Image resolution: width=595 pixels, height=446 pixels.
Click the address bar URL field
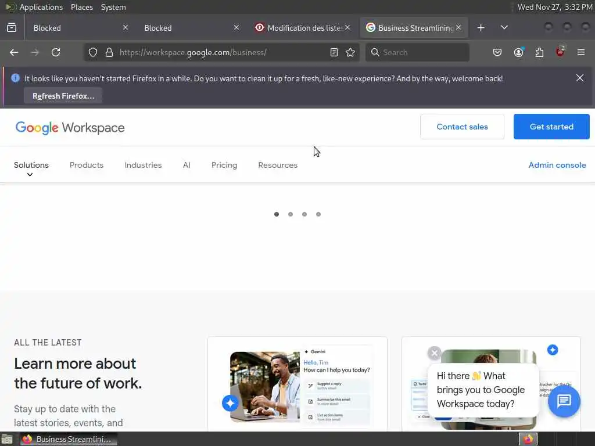click(222, 52)
